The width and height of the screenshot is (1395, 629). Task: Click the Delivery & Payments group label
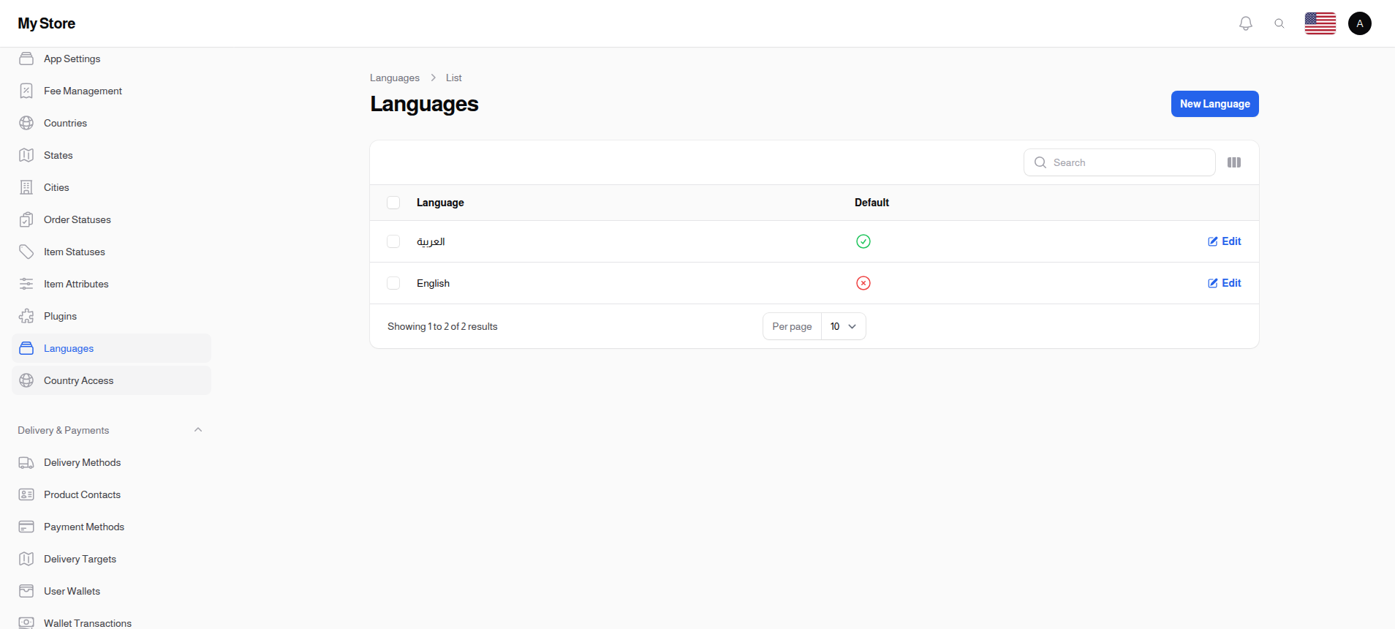click(64, 430)
